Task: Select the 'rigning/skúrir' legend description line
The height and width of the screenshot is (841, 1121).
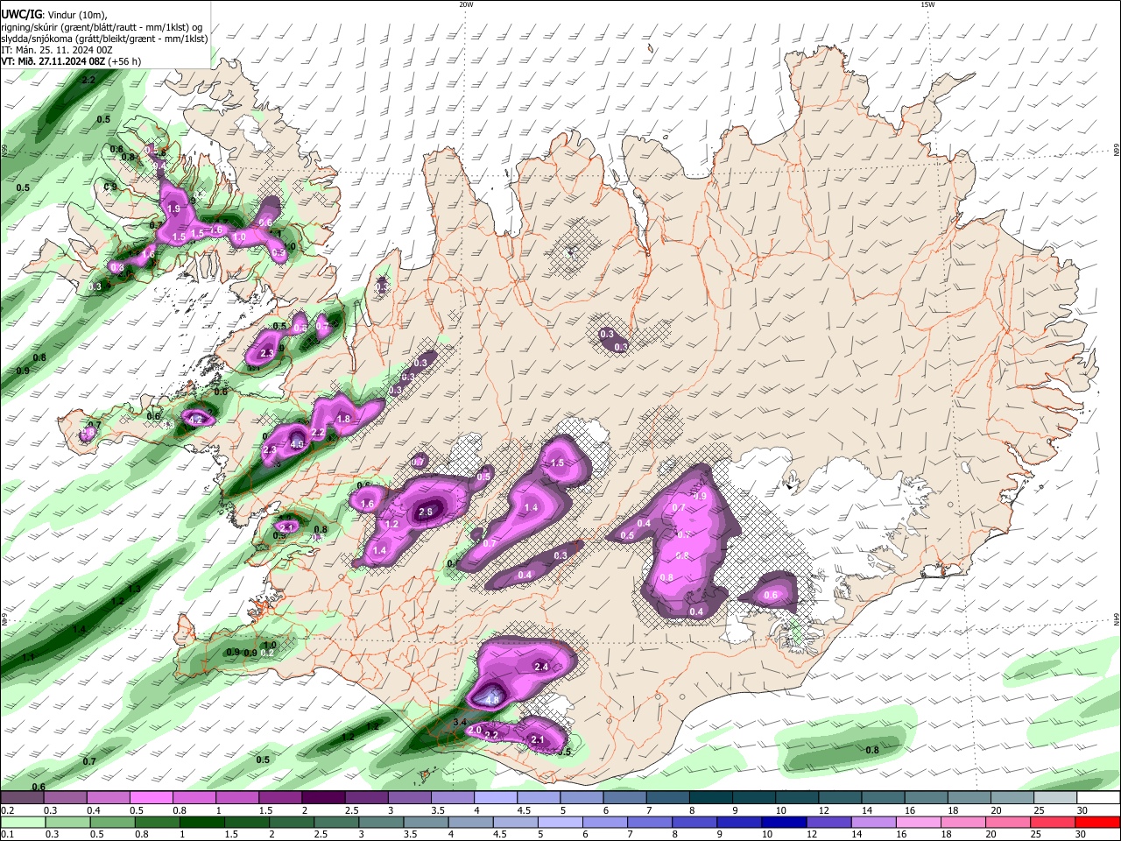Action: pyautogui.click(x=103, y=26)
